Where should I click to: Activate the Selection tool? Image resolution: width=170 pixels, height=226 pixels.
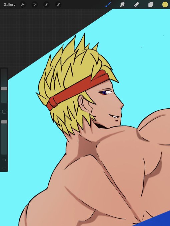pyautogui.click(x=46, y=5)
